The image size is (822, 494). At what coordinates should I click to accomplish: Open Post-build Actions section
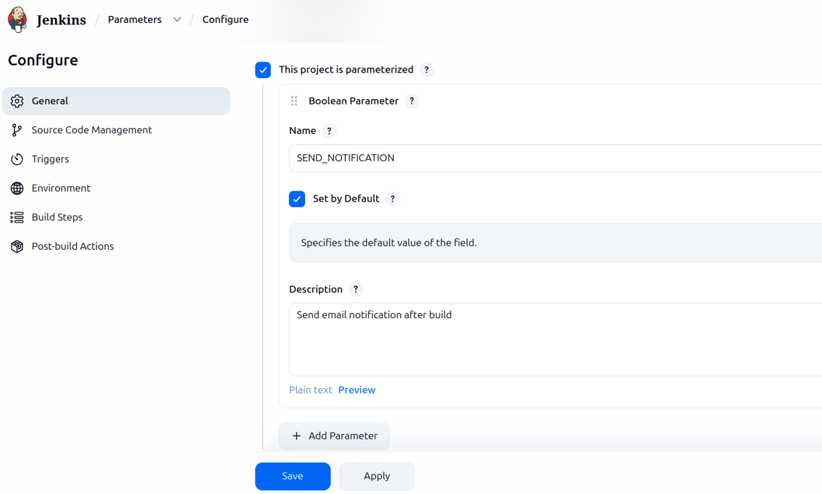[x=73, y=246]
